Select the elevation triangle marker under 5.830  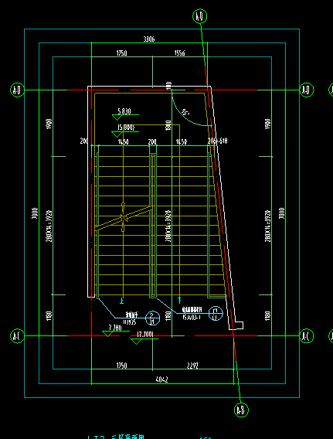click(117, 117)
